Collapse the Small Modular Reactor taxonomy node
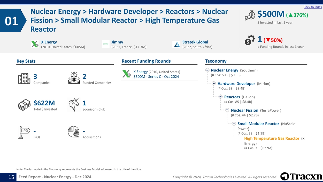This screenshot has height=182, width=323. point(234,124)
